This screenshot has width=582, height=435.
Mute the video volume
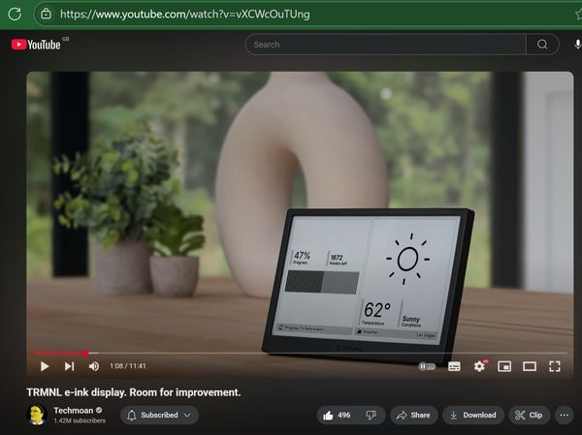point(94,366)
